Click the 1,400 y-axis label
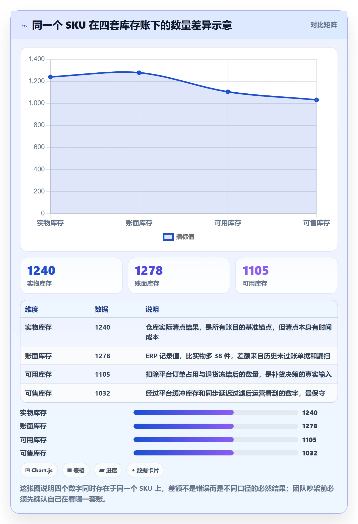 tap(37, 59)
